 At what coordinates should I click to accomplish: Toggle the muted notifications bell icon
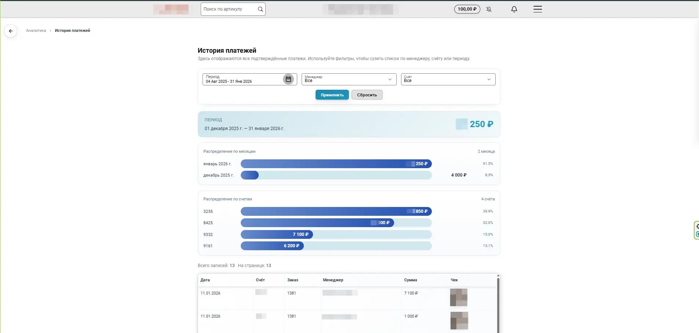point(489,9)
